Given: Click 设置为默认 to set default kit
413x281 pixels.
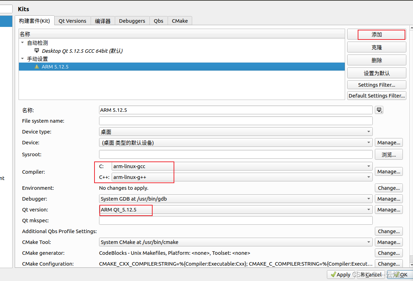Looking at the screenshot, I should point(376,73).
